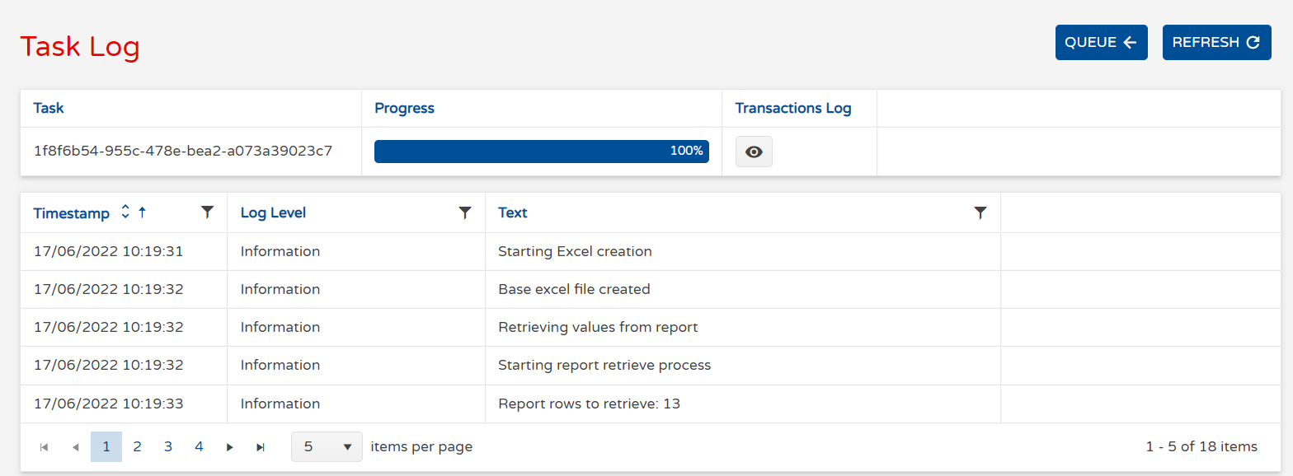1293x476 pixels.
Task: Expand the items per page dropdown
Action: click(x=327, y=447)
